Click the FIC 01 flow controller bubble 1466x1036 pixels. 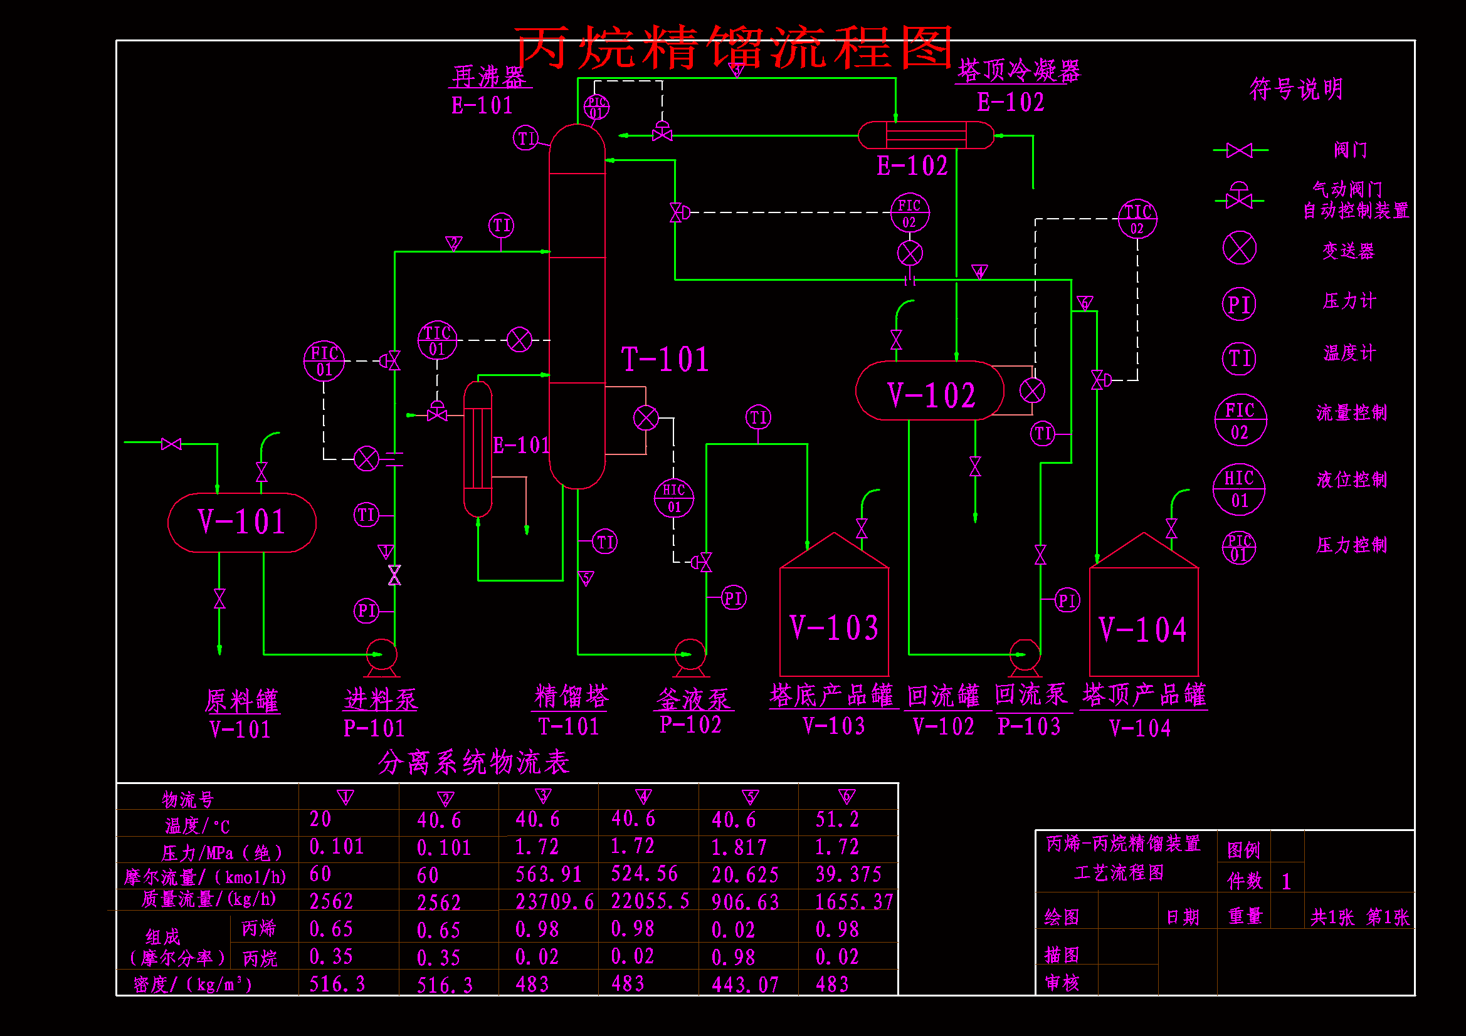pos(324,361)
